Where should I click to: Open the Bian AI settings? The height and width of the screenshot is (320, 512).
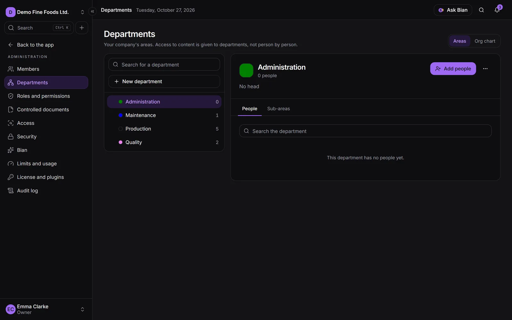(46, 150)
